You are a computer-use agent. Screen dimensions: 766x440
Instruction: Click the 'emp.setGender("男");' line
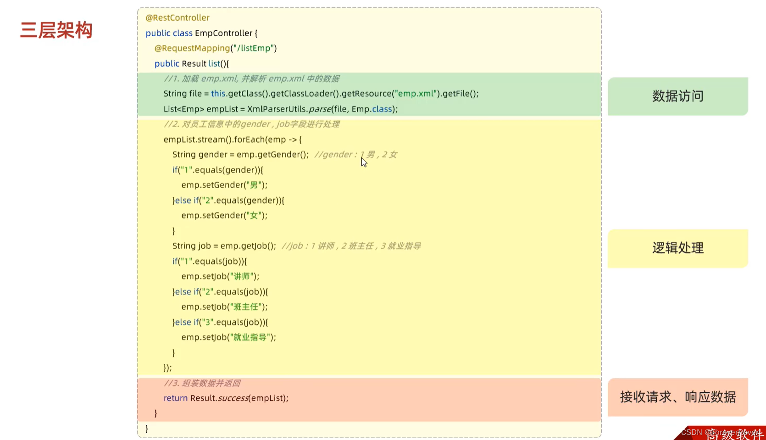click(224, 185)
